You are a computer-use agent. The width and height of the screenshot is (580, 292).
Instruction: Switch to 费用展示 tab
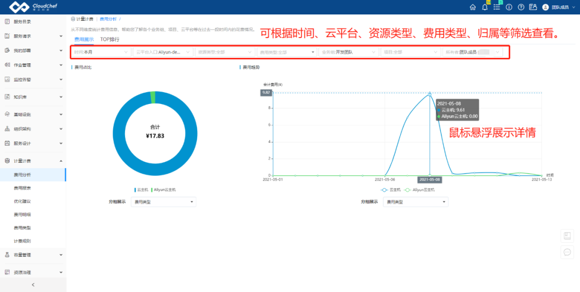(84, 39)
